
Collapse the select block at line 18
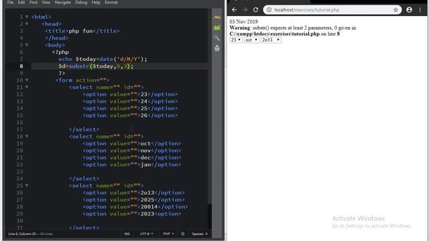click(x=27, y=137)
